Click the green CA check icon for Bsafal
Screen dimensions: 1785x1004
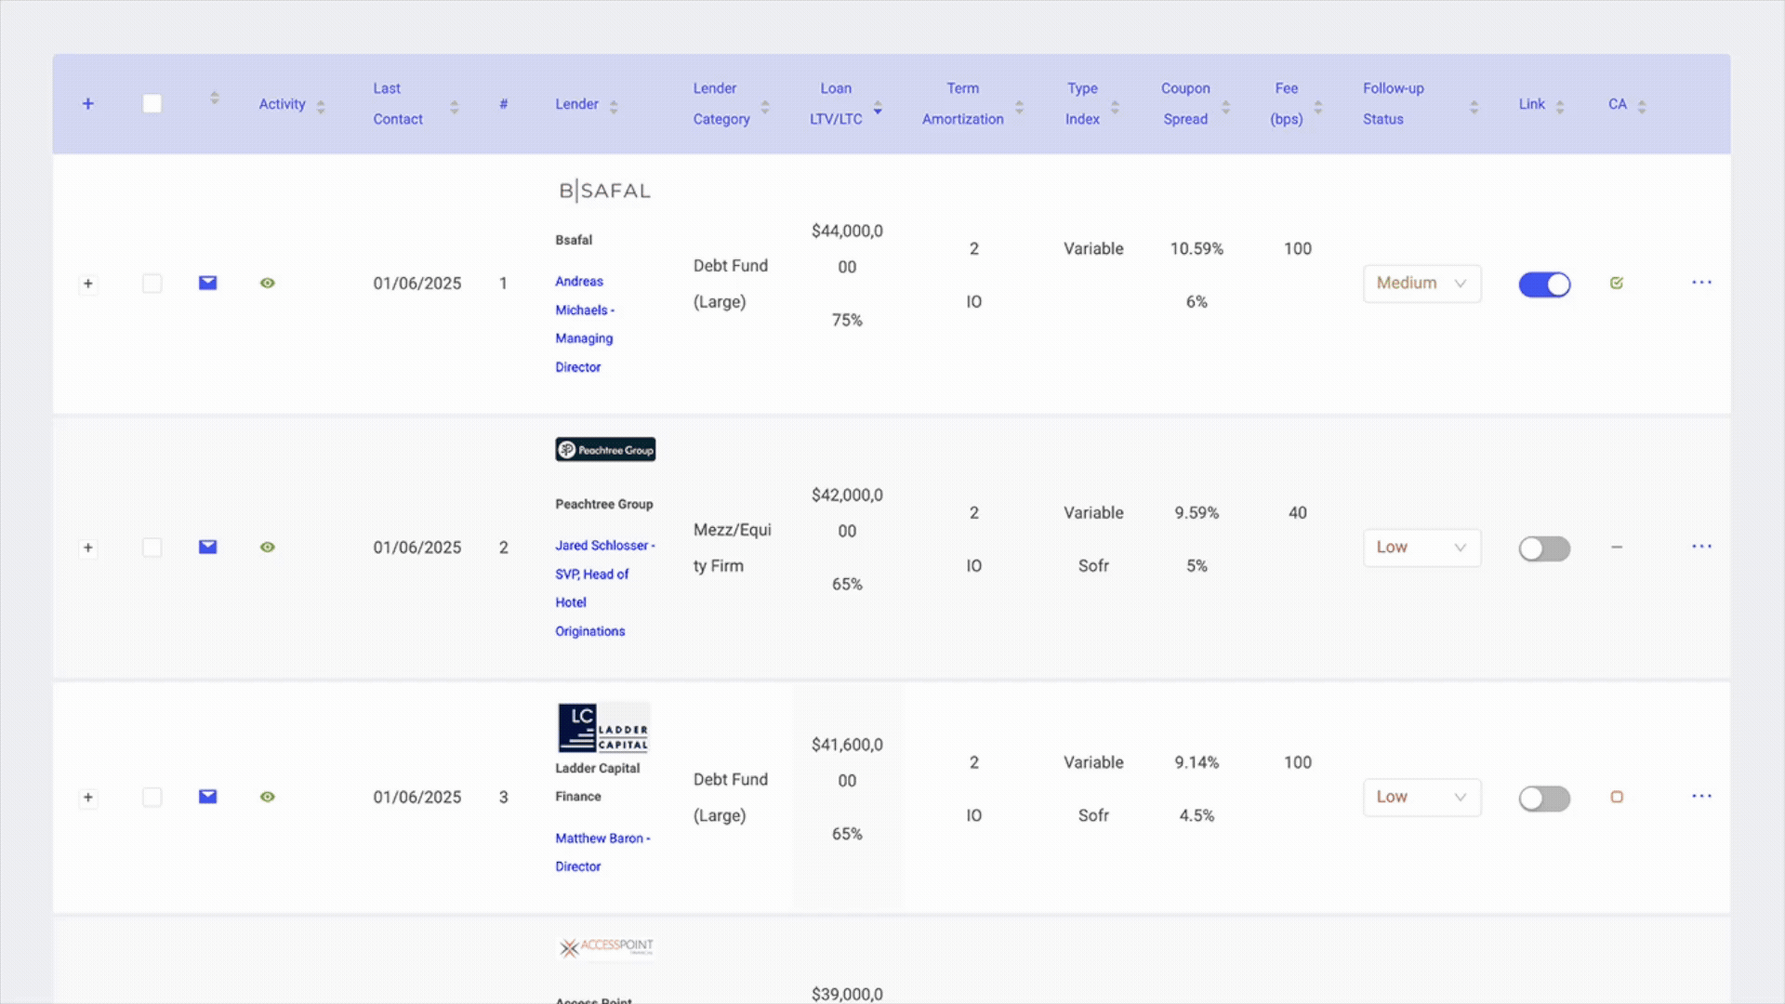point(1617,283)
